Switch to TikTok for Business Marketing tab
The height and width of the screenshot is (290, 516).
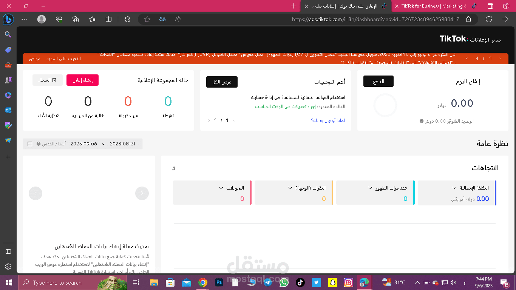(x=434, y=6)
